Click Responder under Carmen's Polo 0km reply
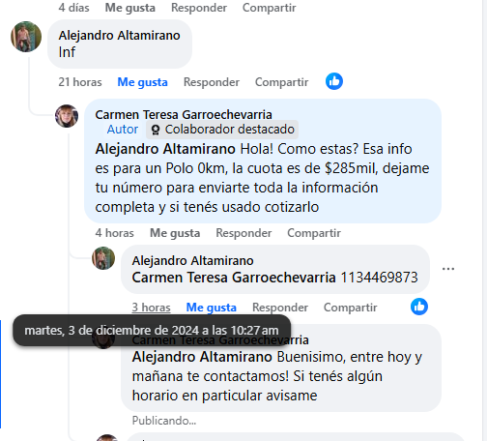This screenshot has height=441, width=487. click(x=243, y=233)
